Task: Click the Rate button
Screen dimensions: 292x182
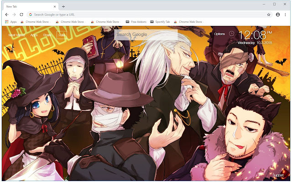Action: (62, 35)
